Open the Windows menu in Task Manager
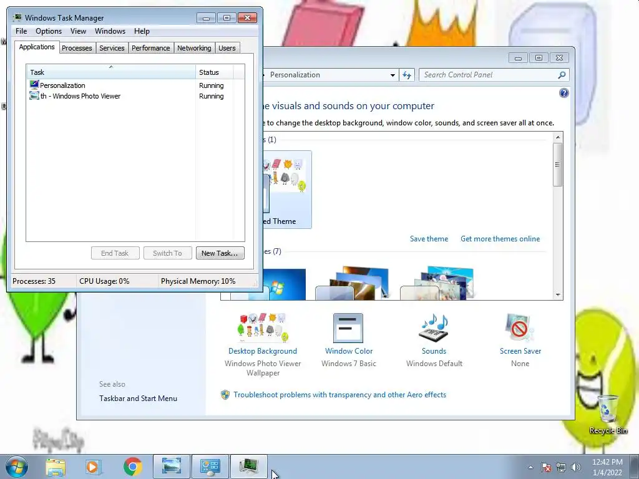This screenshot has height=479, width=639. (x=110, y=31)
